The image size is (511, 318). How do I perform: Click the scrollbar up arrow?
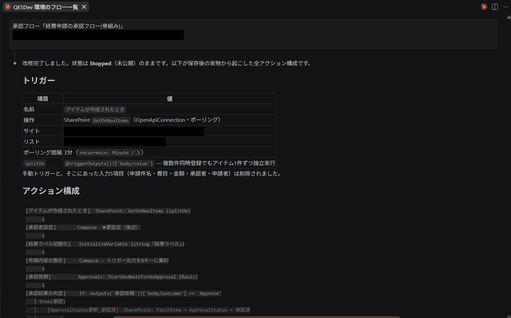click(509, 17)
